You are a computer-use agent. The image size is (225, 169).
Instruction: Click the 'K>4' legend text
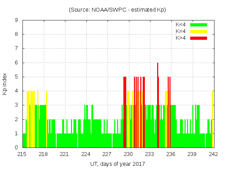[181, 38]
